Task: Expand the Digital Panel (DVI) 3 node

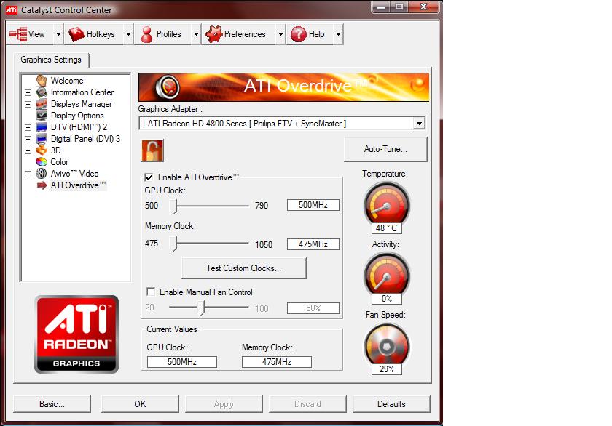Action: point(28,139)
